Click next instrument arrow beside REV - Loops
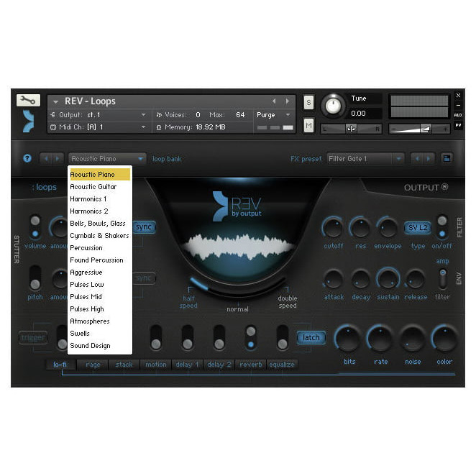The image size is (476, 476). pyautogui.click(x=287, y=101)
